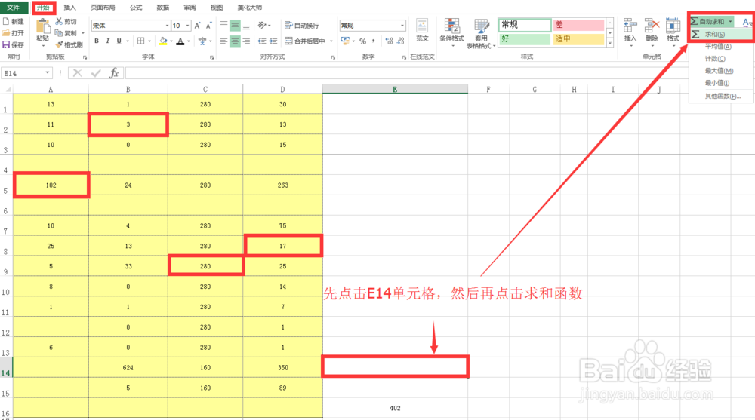Toggle middle vertical alignment
This screenshot has width=755, height=420.
235,25
